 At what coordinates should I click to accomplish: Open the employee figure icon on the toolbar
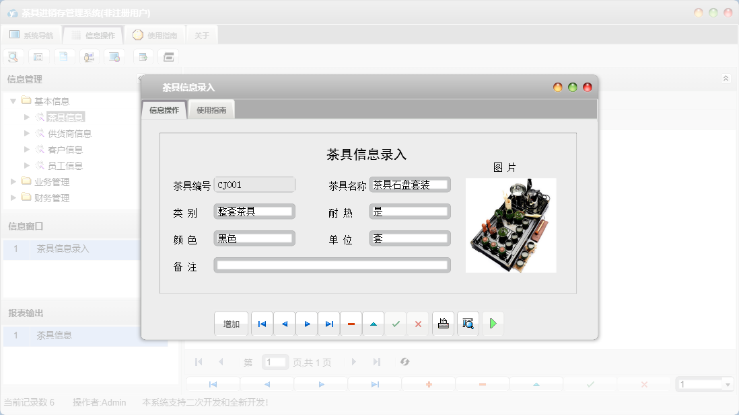pos(89,56)
